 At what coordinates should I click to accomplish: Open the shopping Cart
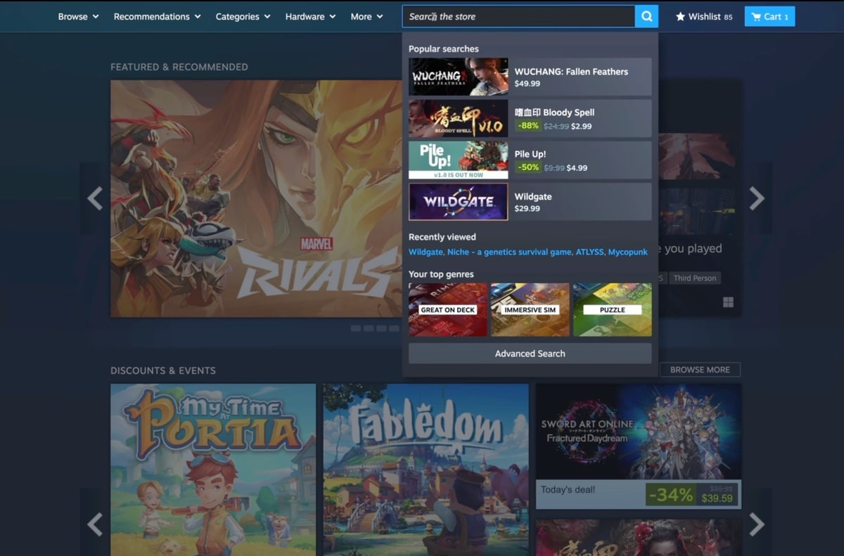(x=769, y=16)
